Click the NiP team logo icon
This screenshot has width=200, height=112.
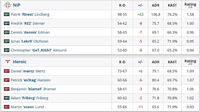[7, 5]
